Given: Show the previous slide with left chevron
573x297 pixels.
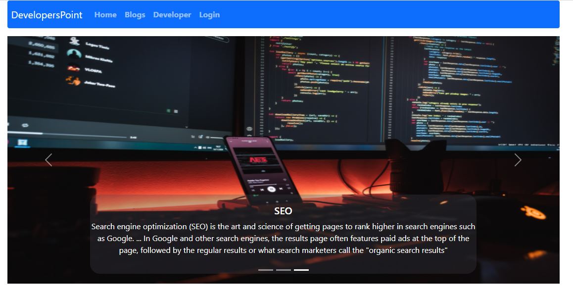Looking at the screenshot, I should (x=48, y=160).
